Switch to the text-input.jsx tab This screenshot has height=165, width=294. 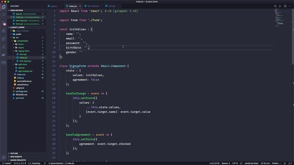click(93, 6)
